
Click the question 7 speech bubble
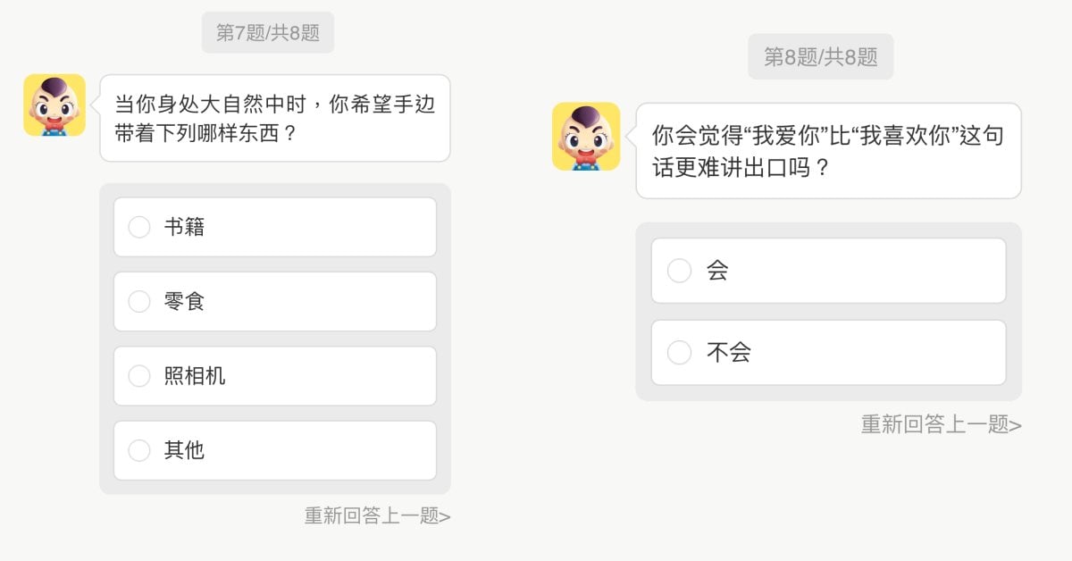(275, 118)
